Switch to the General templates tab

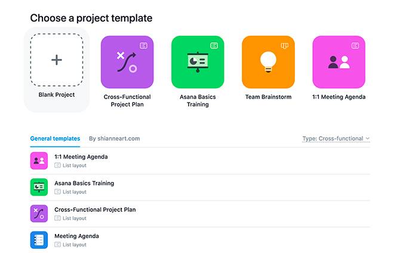tap(55, 138)
